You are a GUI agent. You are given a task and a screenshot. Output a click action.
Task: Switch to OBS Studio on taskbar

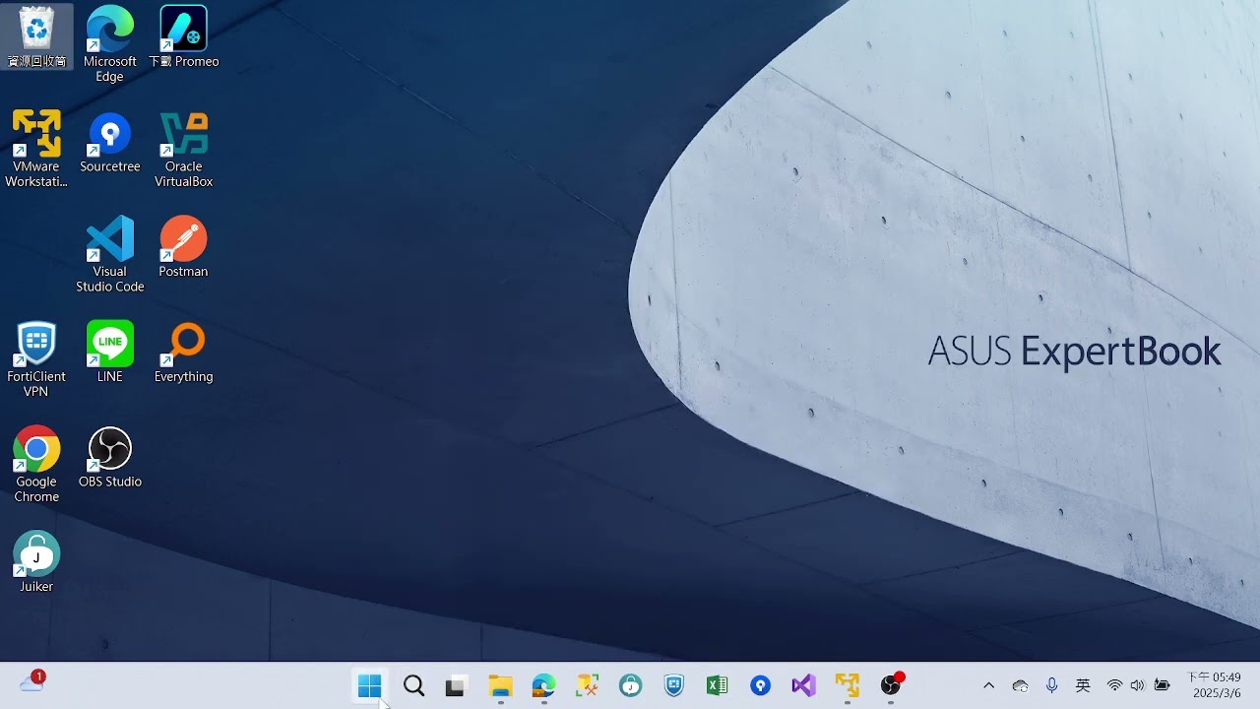pos(891,686)
